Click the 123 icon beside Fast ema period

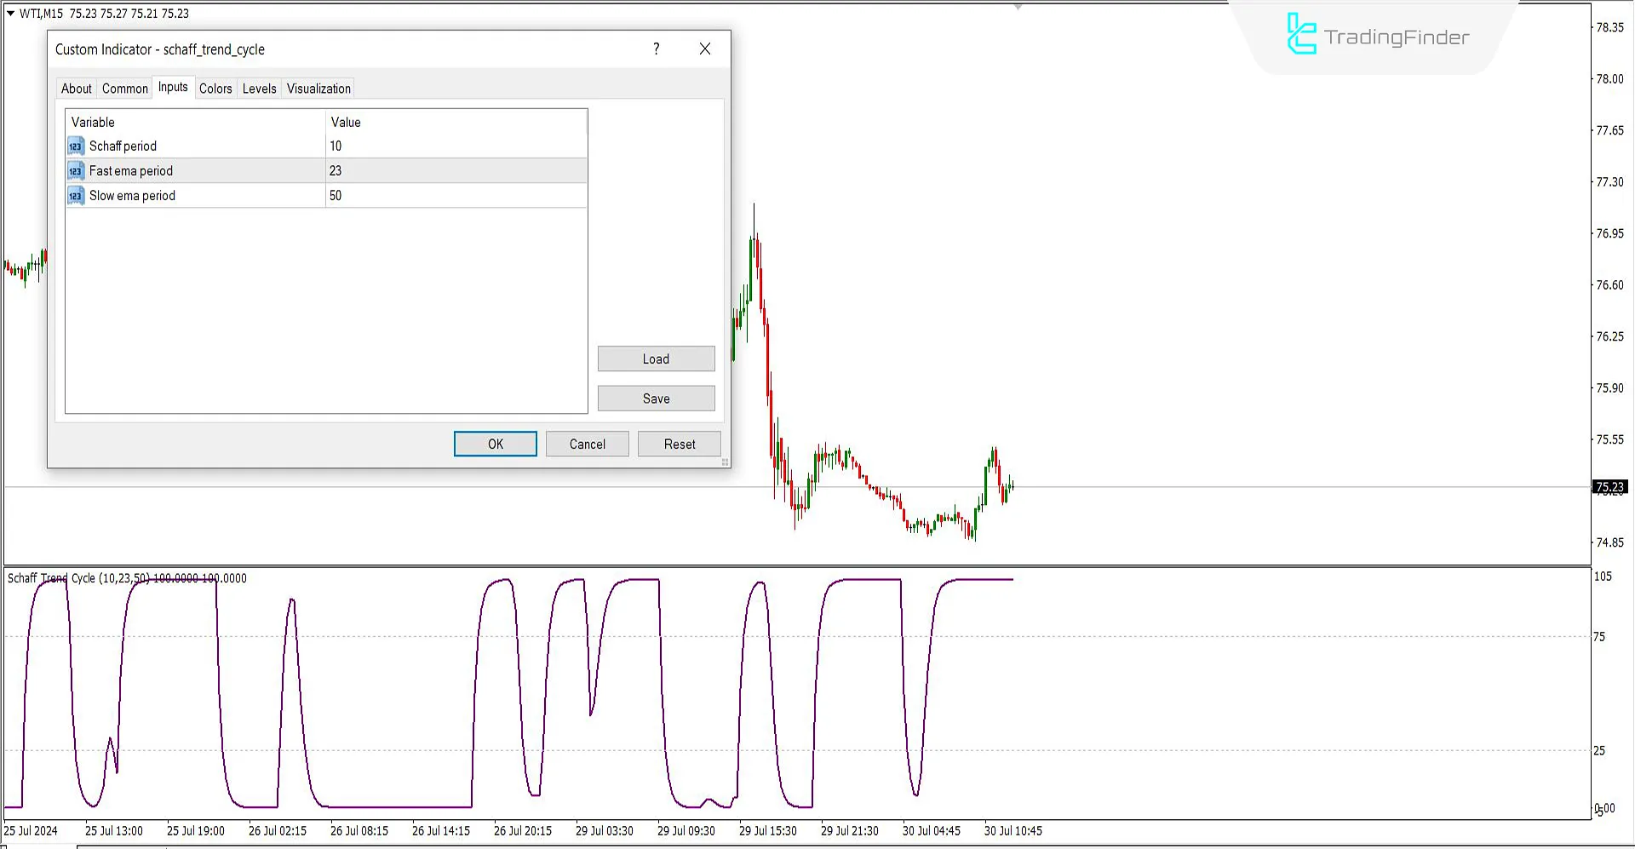tap(76, 170)
